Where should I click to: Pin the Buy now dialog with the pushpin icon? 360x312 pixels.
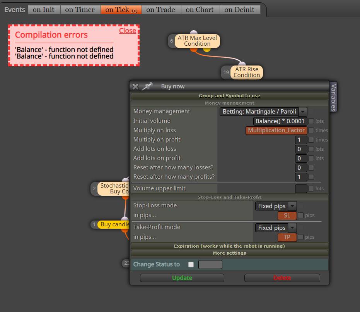(x=147, y=86)
